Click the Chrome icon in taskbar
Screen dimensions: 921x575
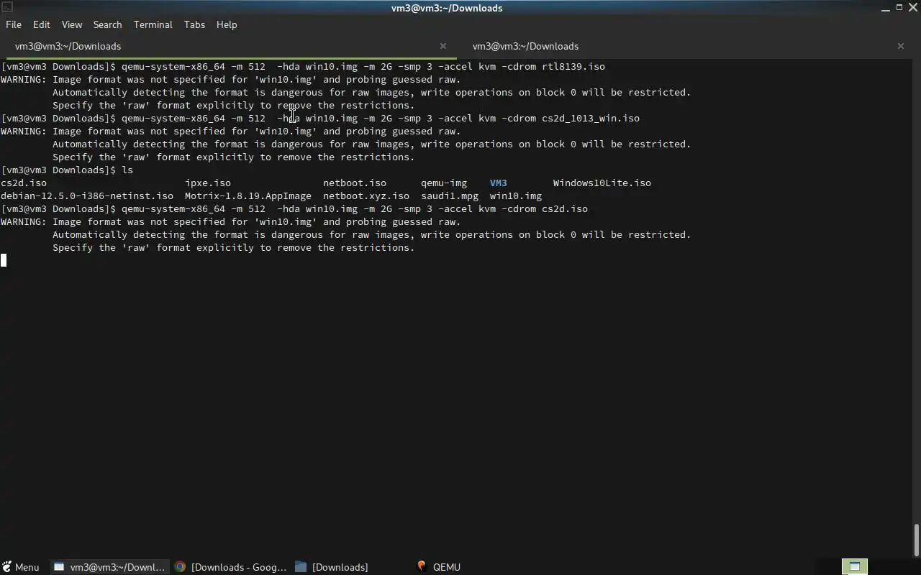(180, 567)
